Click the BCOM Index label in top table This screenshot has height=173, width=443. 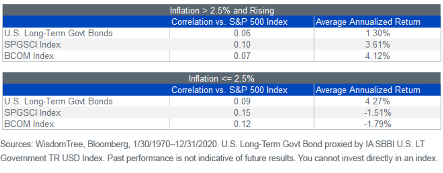point(29,56)
